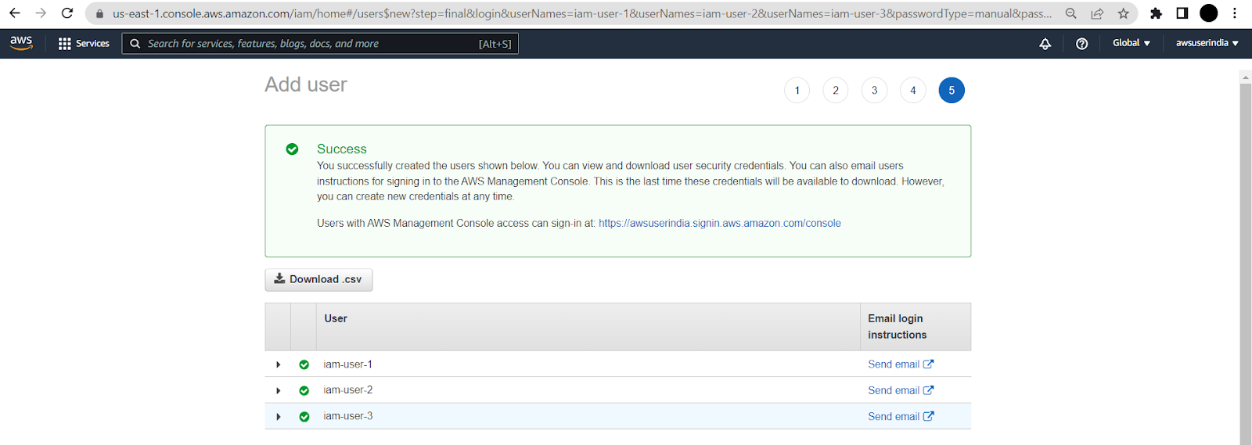Send email to iam-user-3
The width and height of the screenshot is (1252, 445).
(x=901, y=416)
